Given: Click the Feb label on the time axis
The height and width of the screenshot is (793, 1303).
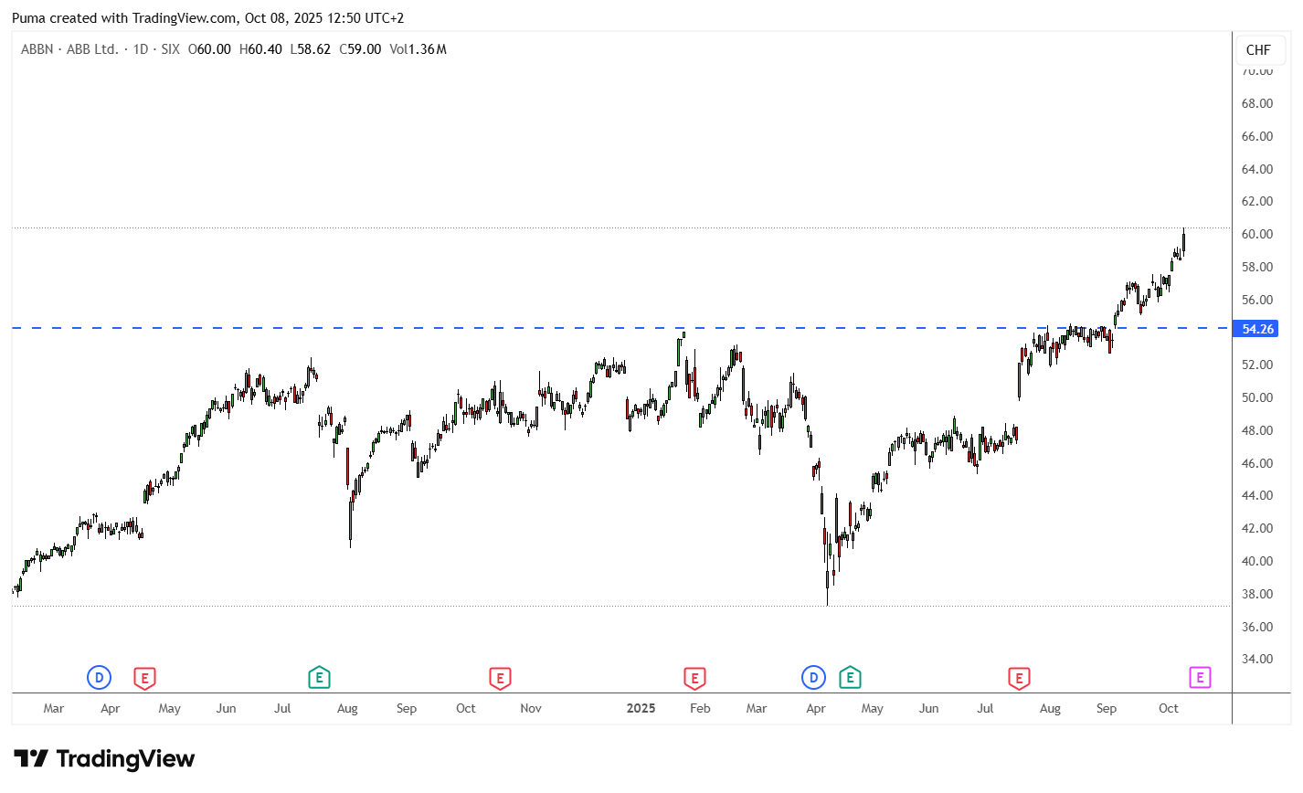Looking at the screenshot, I should (700, 708).
